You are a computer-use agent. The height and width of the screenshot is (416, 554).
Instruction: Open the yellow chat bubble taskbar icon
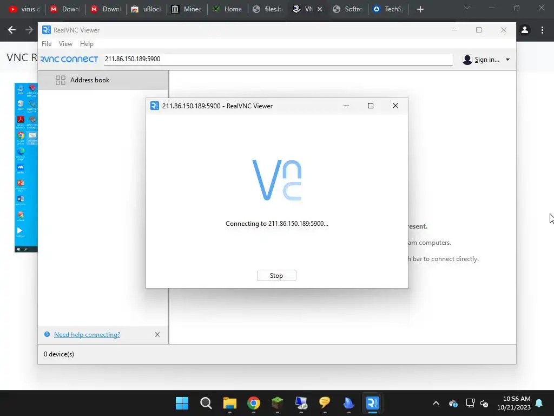click(325, 403)
